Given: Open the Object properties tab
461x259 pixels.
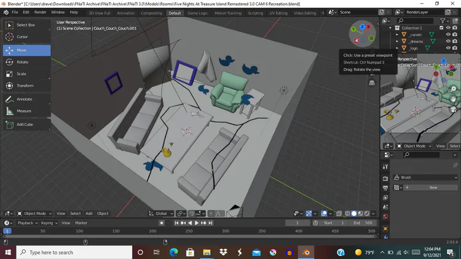Looking at the screenshot, I should [385, 228].
